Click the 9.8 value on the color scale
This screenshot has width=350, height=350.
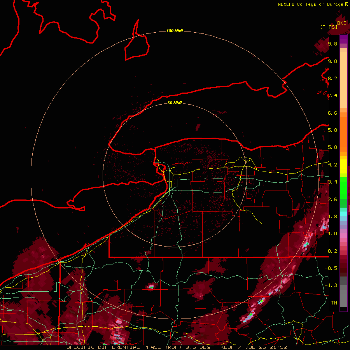coord(332,44)
